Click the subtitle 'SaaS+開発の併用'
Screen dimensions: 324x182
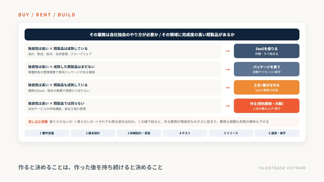coord(267,90)
